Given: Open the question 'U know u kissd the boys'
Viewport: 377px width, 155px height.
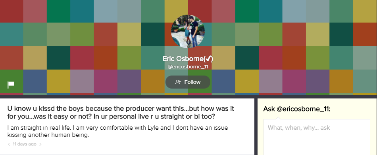Looking at the screenshot, I should click(121, 113).
